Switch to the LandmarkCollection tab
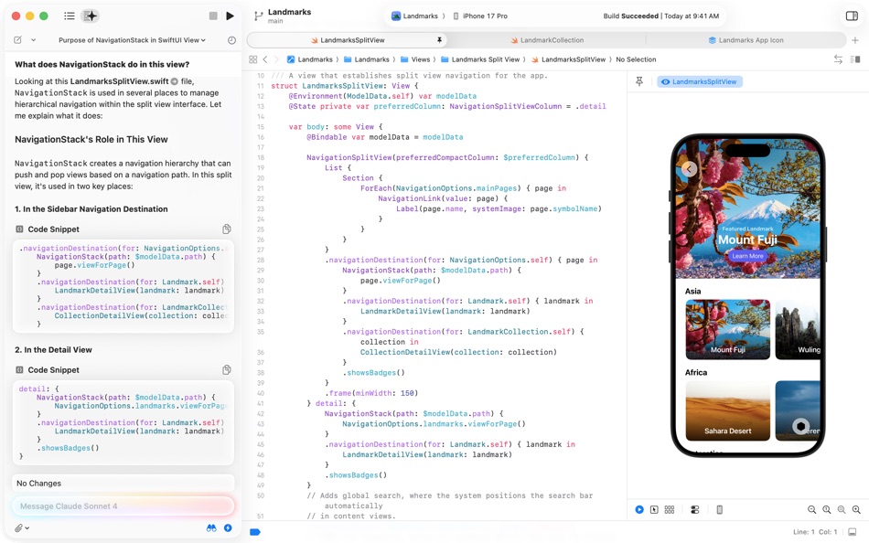Viewport: 869px width, 543px height. click(547, 40)
